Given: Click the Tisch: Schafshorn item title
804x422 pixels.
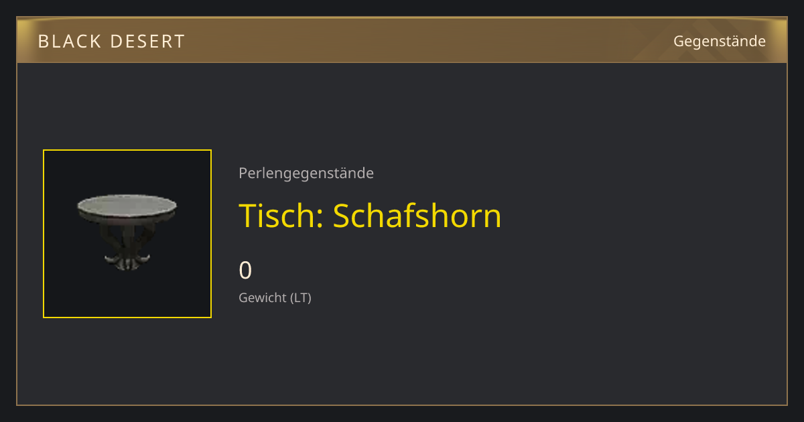Looking at the screenshot, I should 370,216.
